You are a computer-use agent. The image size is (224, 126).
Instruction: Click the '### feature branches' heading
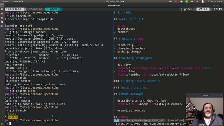coord(130,87)
